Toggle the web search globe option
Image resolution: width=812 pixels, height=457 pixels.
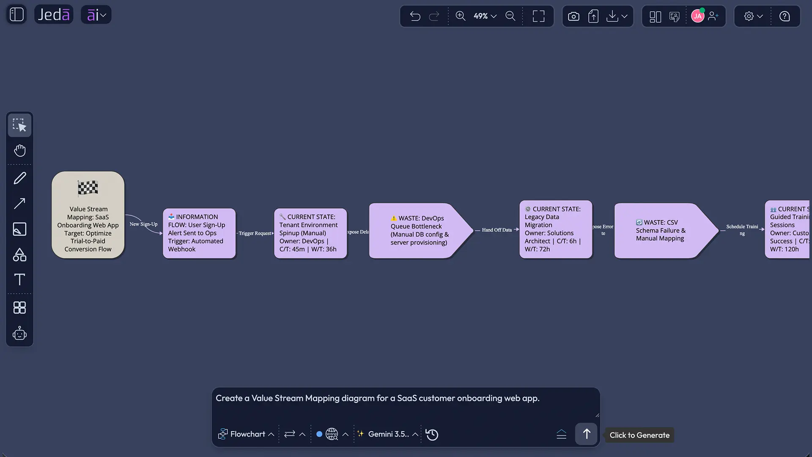click(x=332, y=434)
